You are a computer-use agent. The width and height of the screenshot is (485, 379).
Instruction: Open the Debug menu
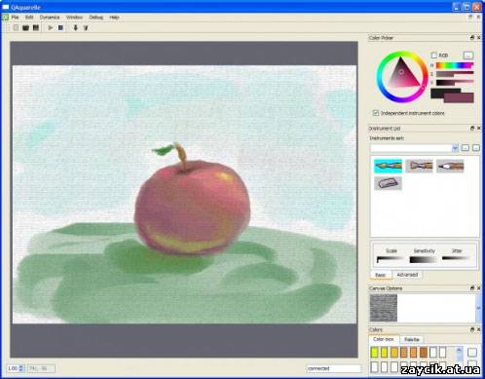point(95,18)
